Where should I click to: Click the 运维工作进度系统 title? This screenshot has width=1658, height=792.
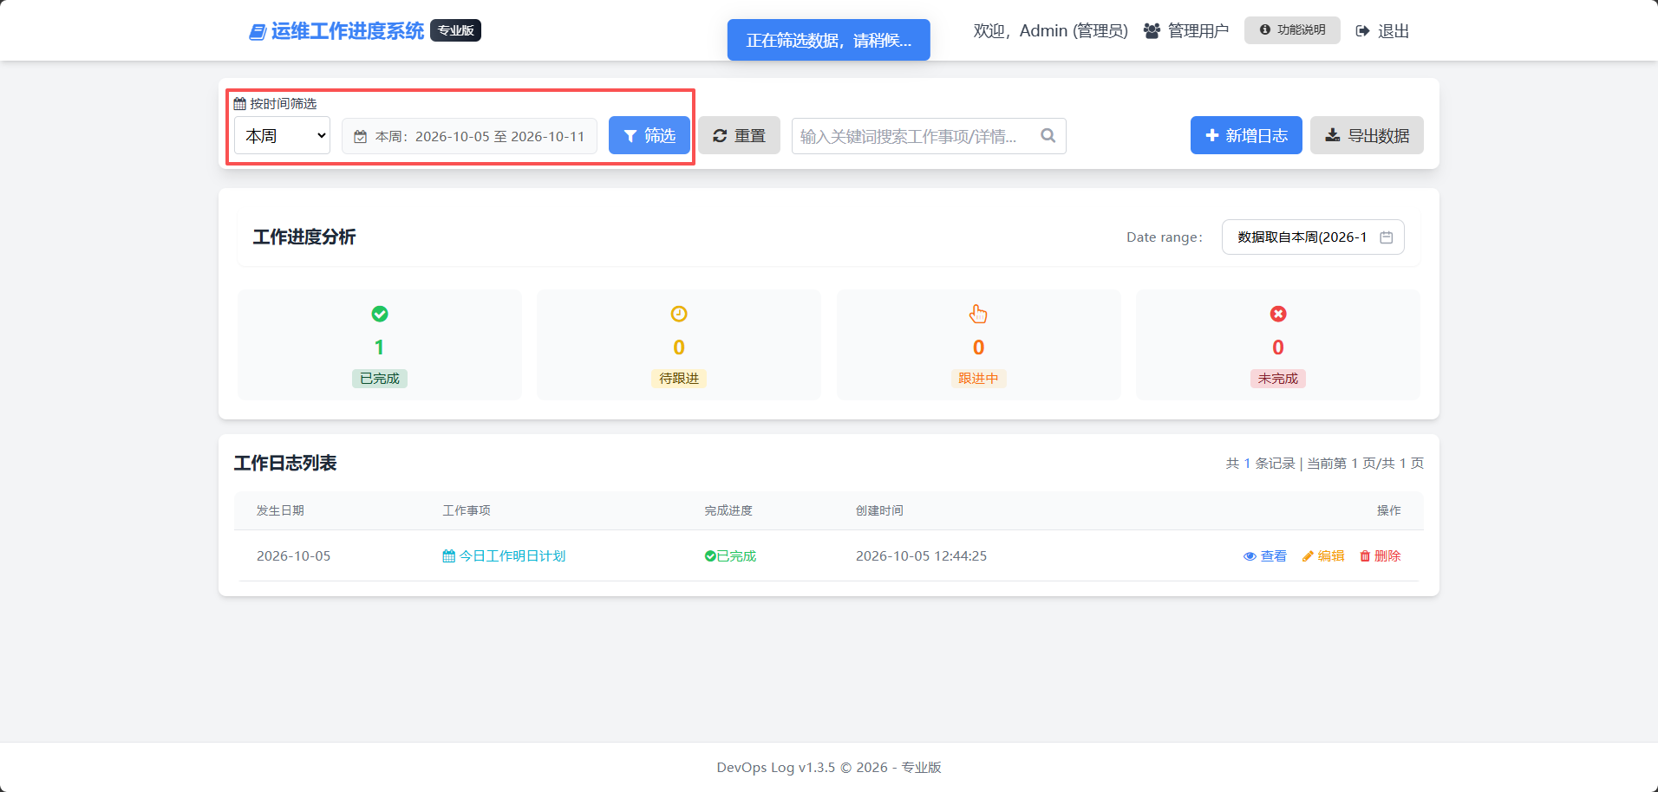(348, 31)
